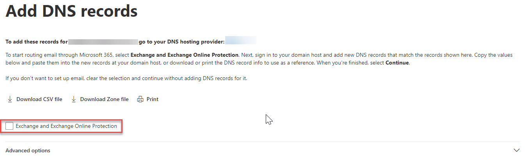Screen dimensions: 526x164
Task: Click the sentence starting If you don't want
Action: coord(126,78)
